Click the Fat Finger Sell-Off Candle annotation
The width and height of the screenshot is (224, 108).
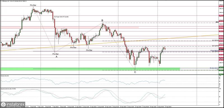click(61, 17)
